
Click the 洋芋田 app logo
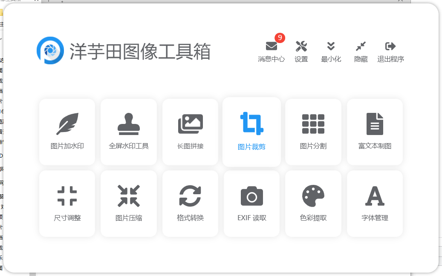point(50,51)
